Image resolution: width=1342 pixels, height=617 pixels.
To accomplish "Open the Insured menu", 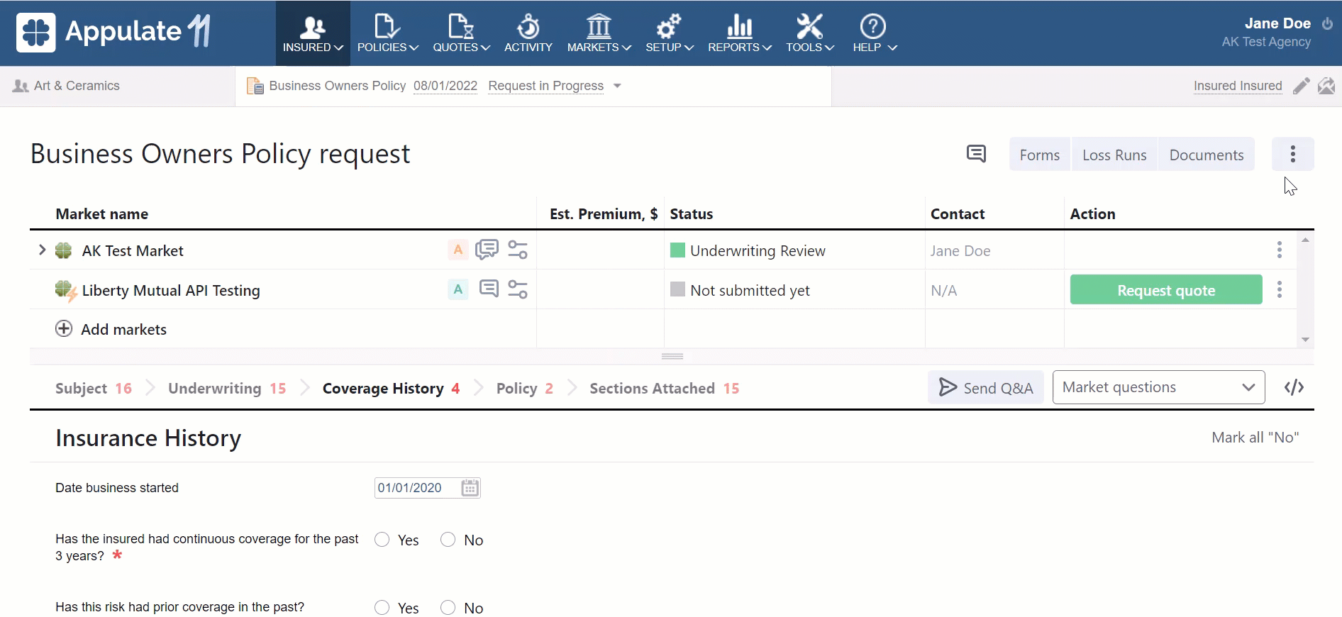I will point(313,33).
